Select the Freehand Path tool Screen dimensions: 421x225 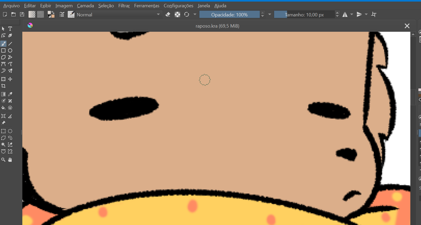pos(10,64)
